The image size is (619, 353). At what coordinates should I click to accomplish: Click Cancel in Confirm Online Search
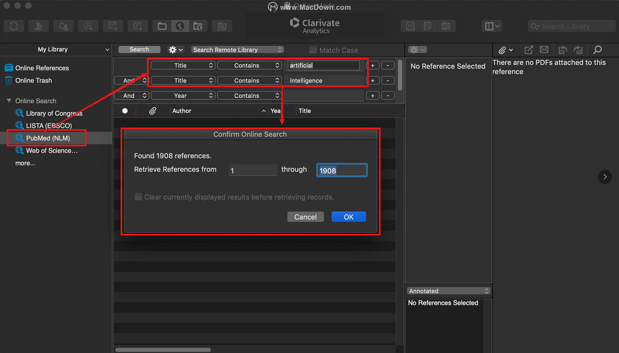[306, 217]
